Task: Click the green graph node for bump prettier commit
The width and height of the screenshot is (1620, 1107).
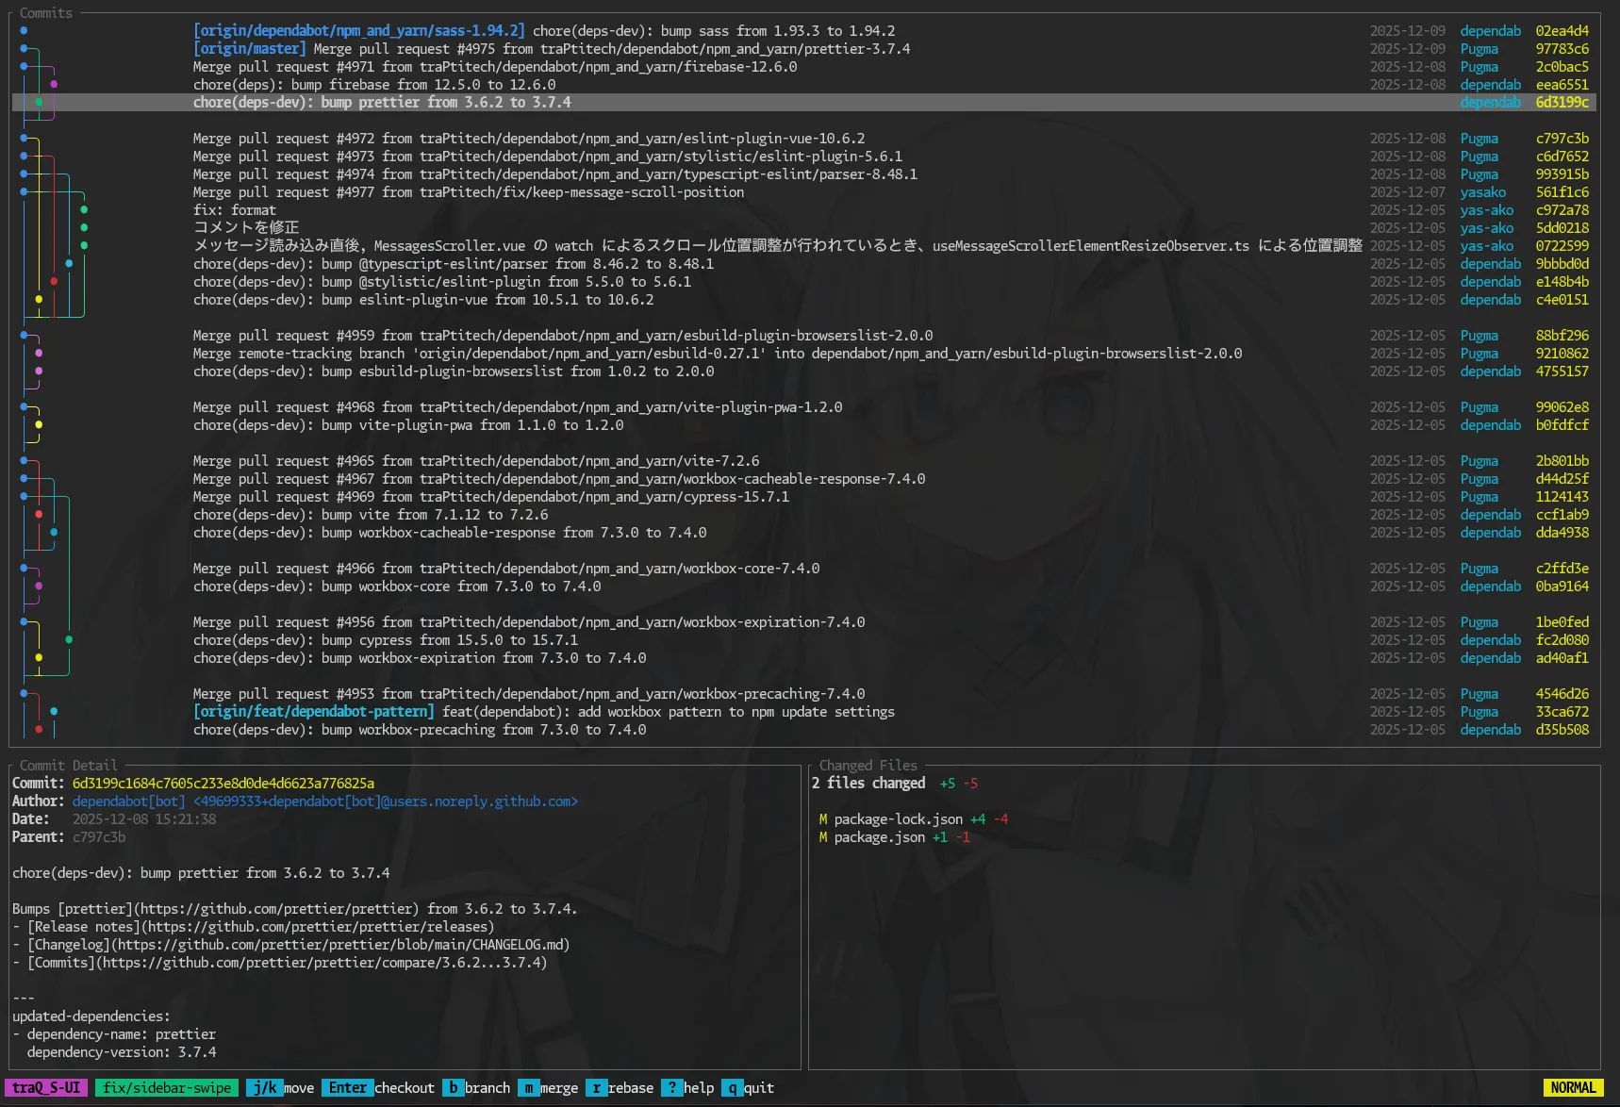Action: [39, 102]
